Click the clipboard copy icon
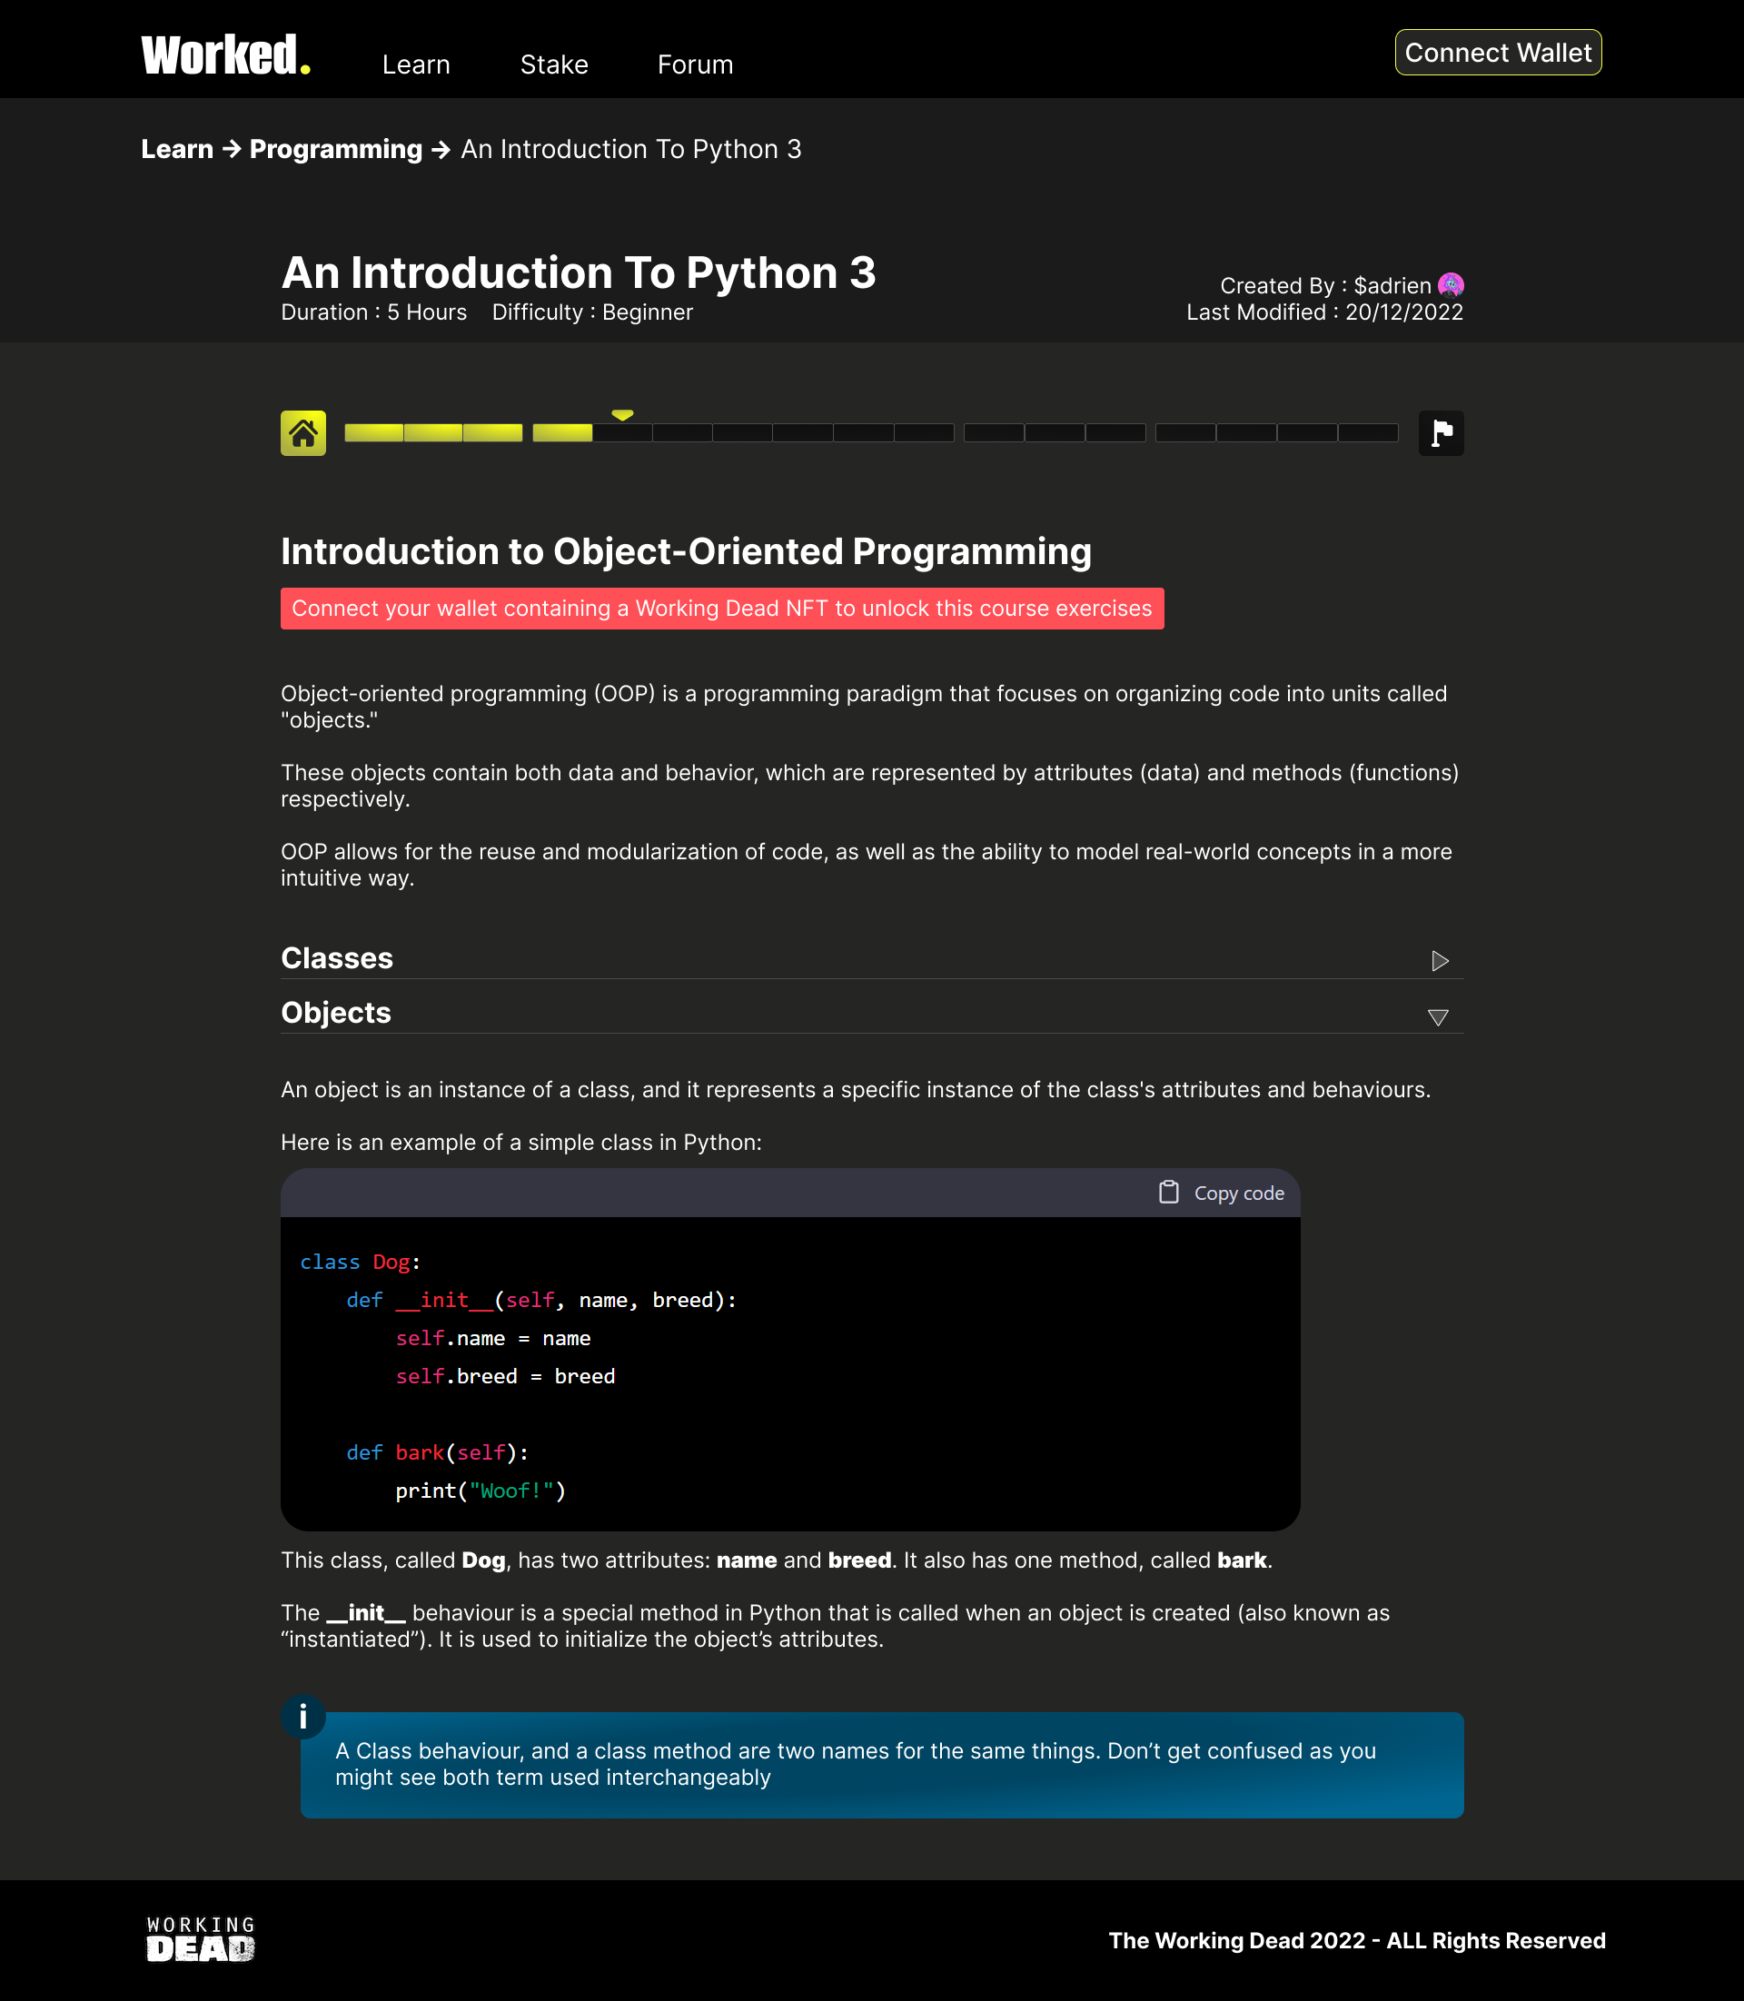The width and height of the screenshot is (1744, 2001). tap(1168, 1193)
